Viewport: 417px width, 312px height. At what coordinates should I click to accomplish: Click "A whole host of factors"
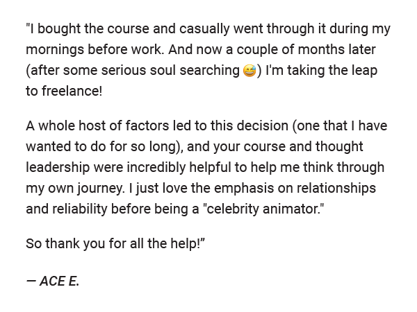(97, 125)
